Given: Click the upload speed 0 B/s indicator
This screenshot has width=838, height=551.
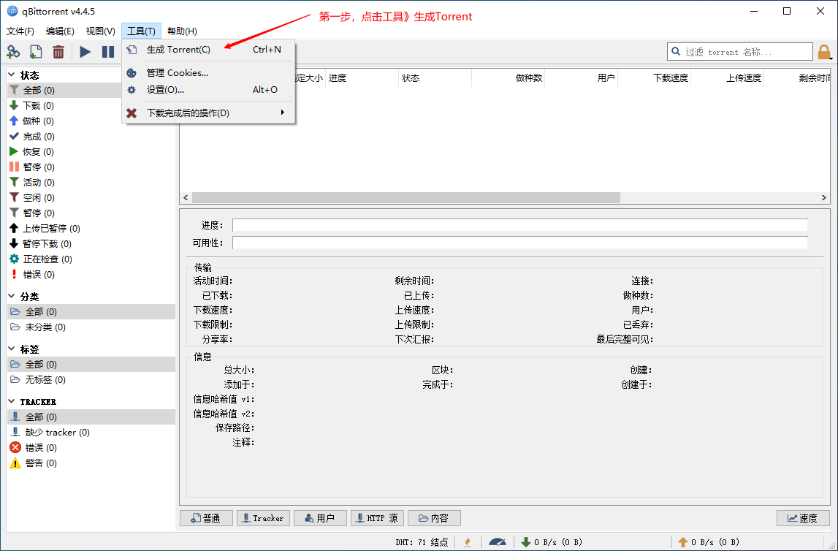Looking at the screenshot, I should (708, 542).
